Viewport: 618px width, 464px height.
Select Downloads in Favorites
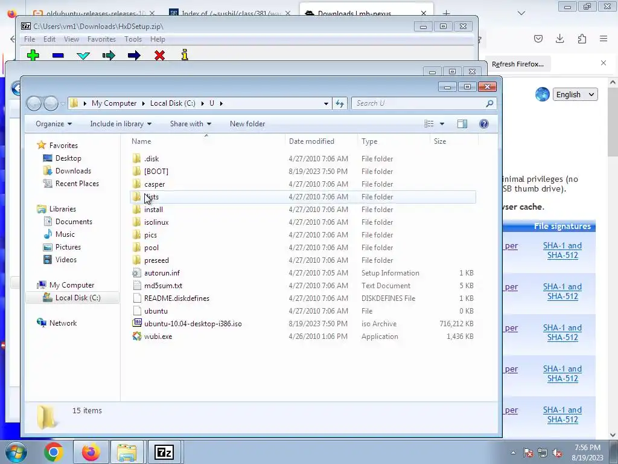click(x=73, y=171)
